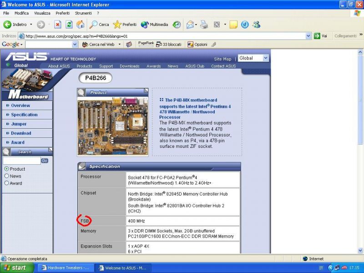This screenshot has height=273, width=364.
Task: Open the Cerca nel Web dropdown arrow
Action: [120, 44]
